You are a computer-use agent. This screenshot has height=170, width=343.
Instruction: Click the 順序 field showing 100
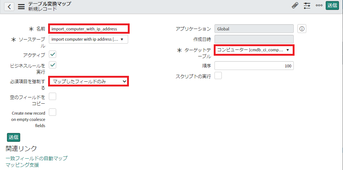pyautogui.click(x=254, y=66)
